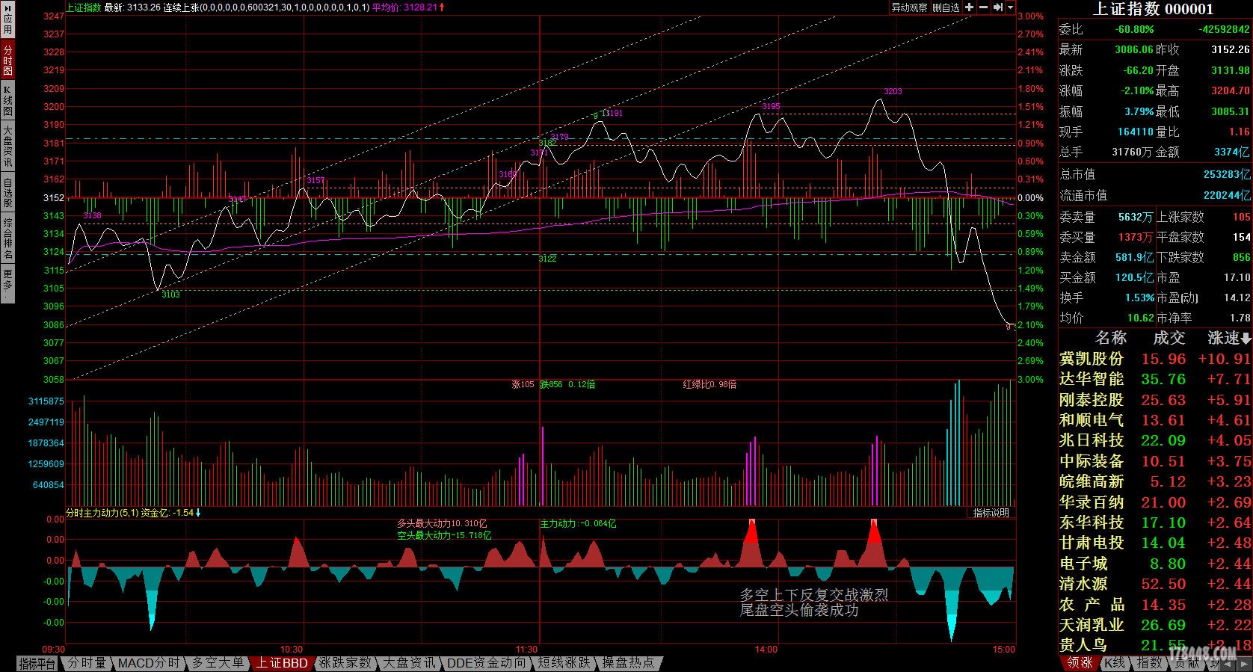Select stock row 天润乳业
The image size is (1253, 672).
click(x=1155, y=625)
